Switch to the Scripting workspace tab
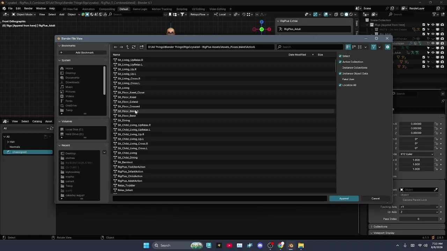The image size is (447, 251). [182, 9]
